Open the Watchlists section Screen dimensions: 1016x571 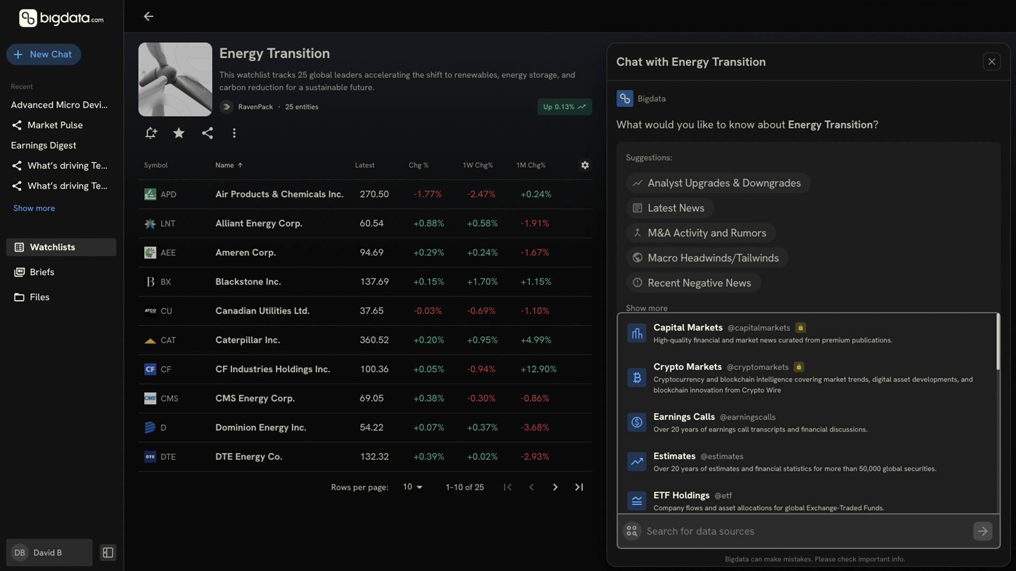[x=61, y=247]
